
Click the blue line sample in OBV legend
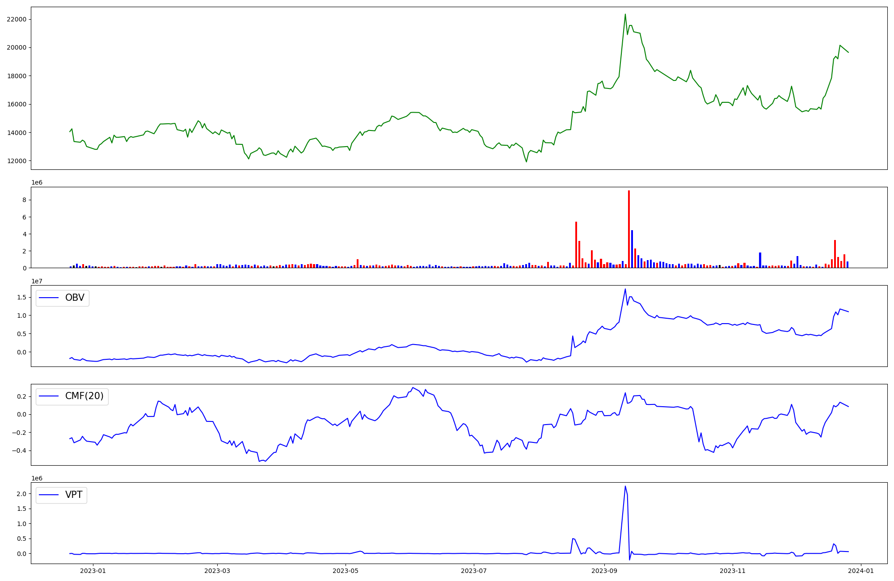point(49,298)
